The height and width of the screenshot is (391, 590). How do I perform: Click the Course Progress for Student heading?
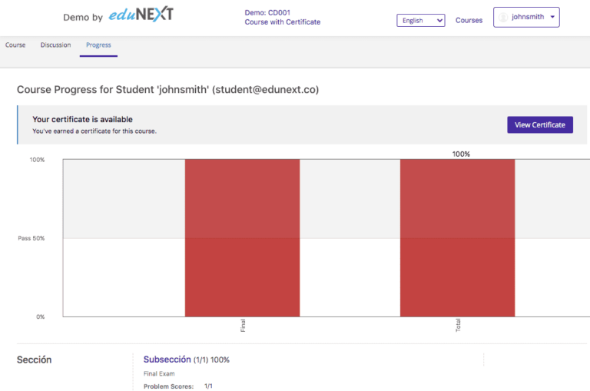pos(167,90)
